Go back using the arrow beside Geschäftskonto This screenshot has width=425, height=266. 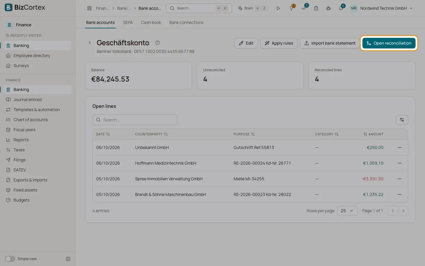tap(90, 43)
